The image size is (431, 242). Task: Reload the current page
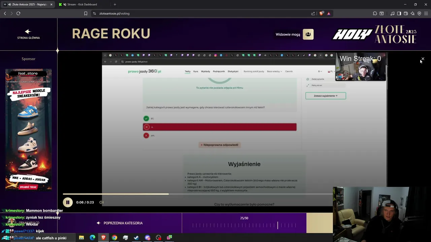(19, 13)
